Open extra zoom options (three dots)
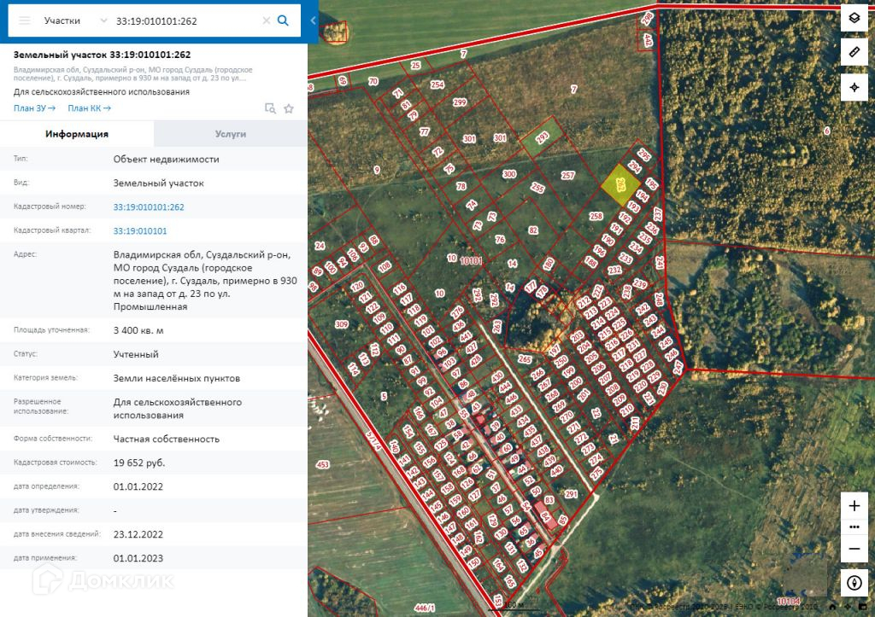The image size is (875, 617). click(x=854, y=527)
